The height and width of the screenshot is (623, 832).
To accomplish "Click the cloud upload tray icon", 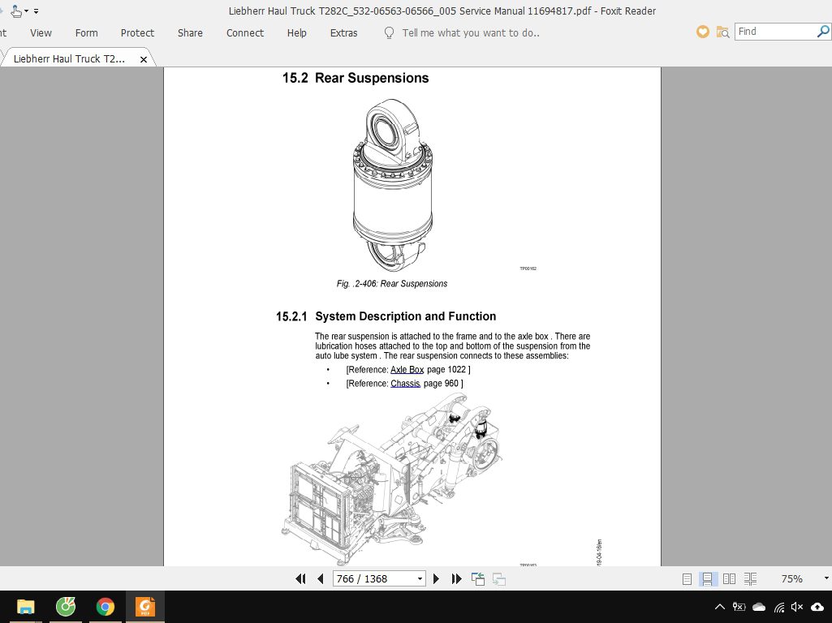I will 817,607.
